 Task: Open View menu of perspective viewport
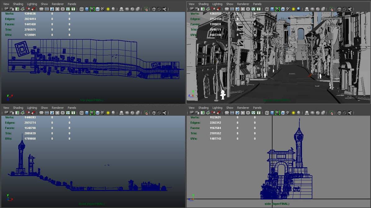[x=192, y=4]
